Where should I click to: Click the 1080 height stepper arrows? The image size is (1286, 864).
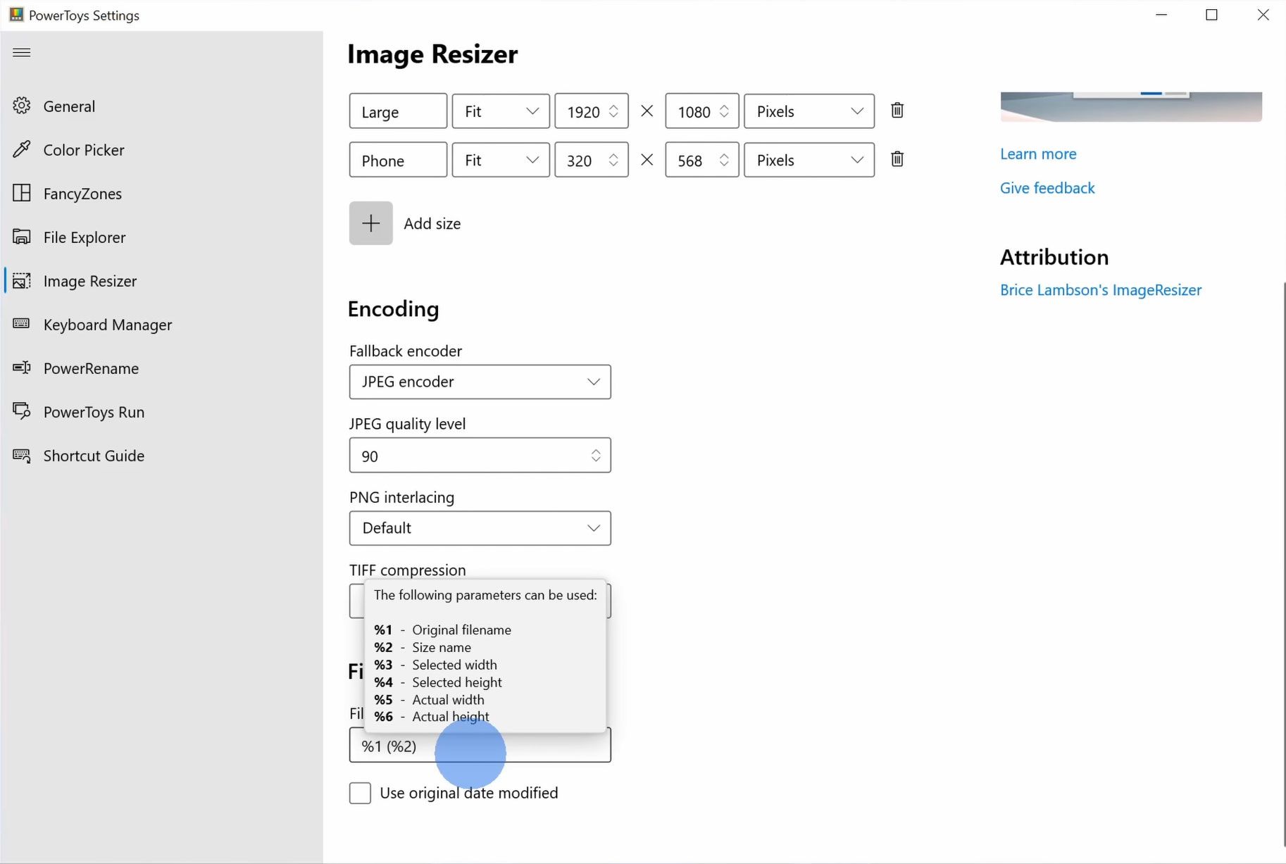coord(724,111)
